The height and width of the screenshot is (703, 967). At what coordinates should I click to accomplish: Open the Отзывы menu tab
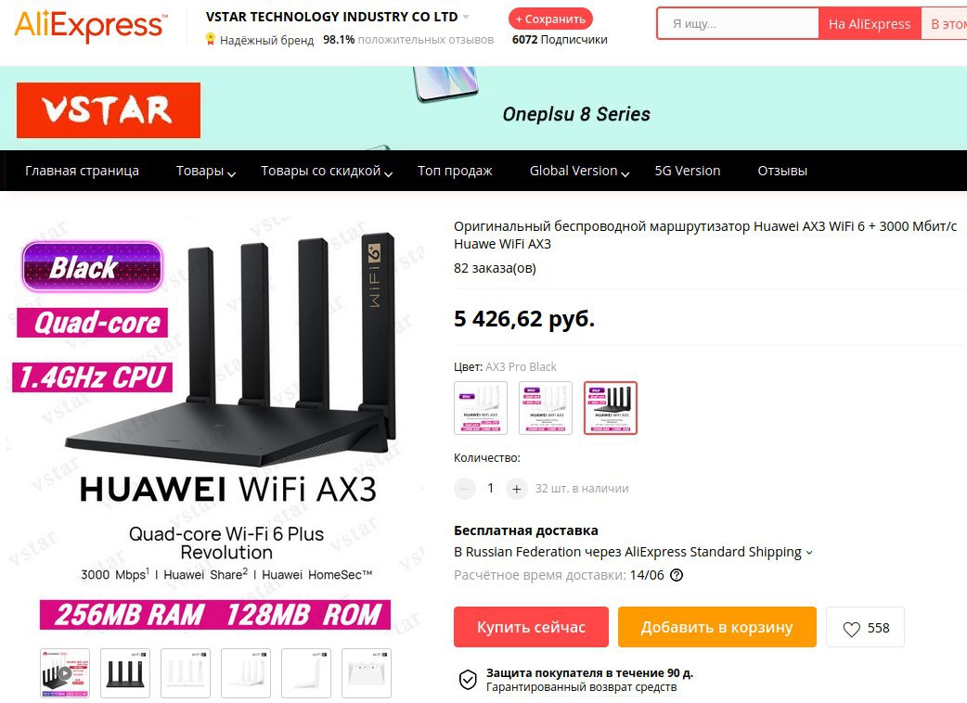[x=782, y=172]
